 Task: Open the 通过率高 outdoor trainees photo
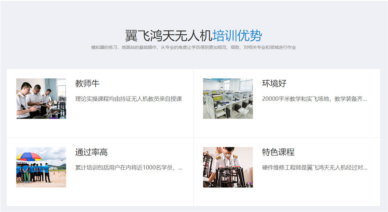[41, 167]
